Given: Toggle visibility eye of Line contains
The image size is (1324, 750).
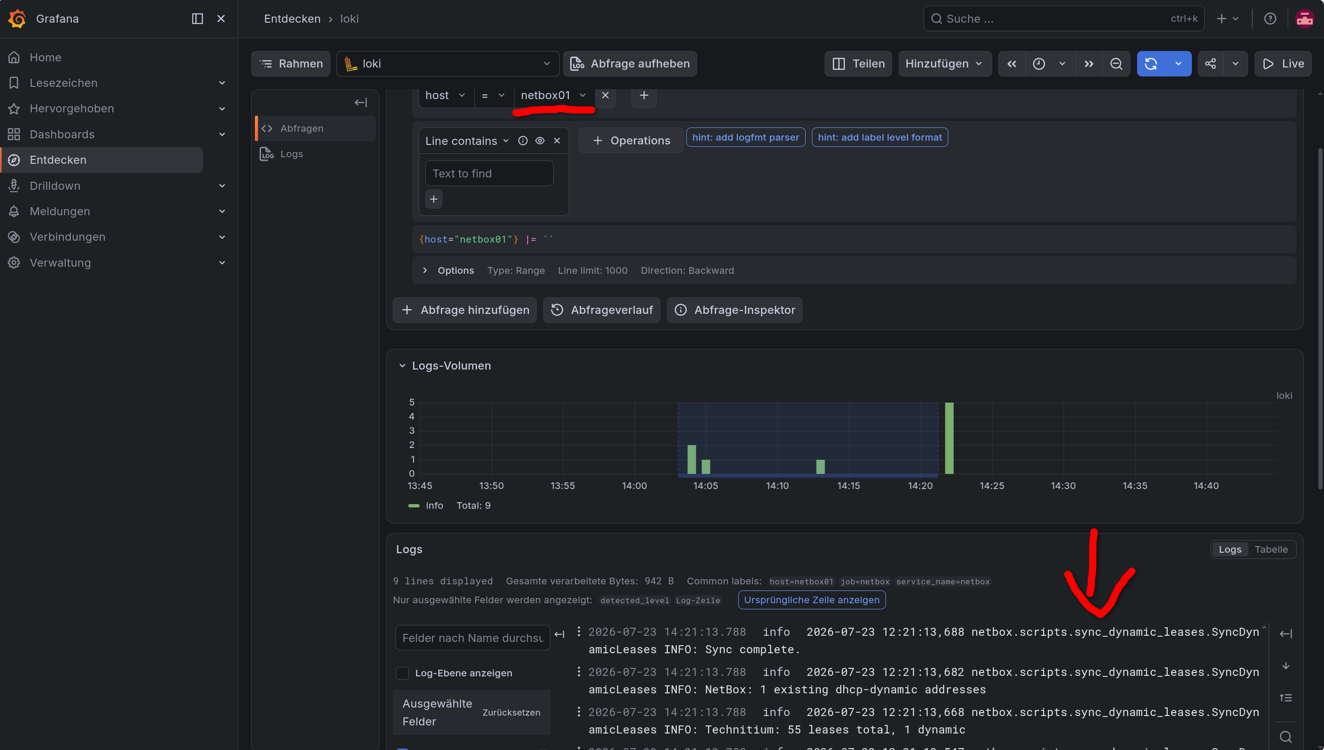Looking at the screenshot, I should (540, 141).
